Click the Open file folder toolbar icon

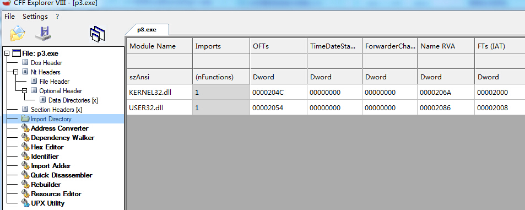tap(18, 34)
